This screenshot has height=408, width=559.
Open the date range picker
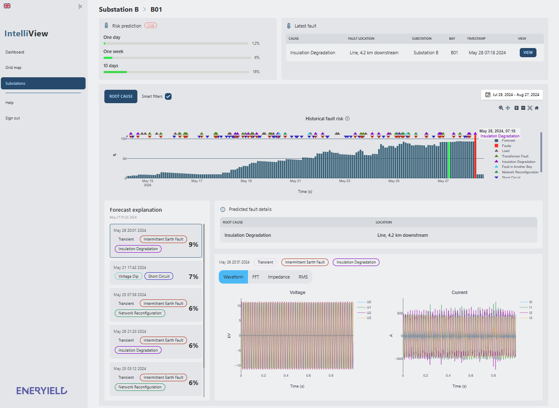512,95
